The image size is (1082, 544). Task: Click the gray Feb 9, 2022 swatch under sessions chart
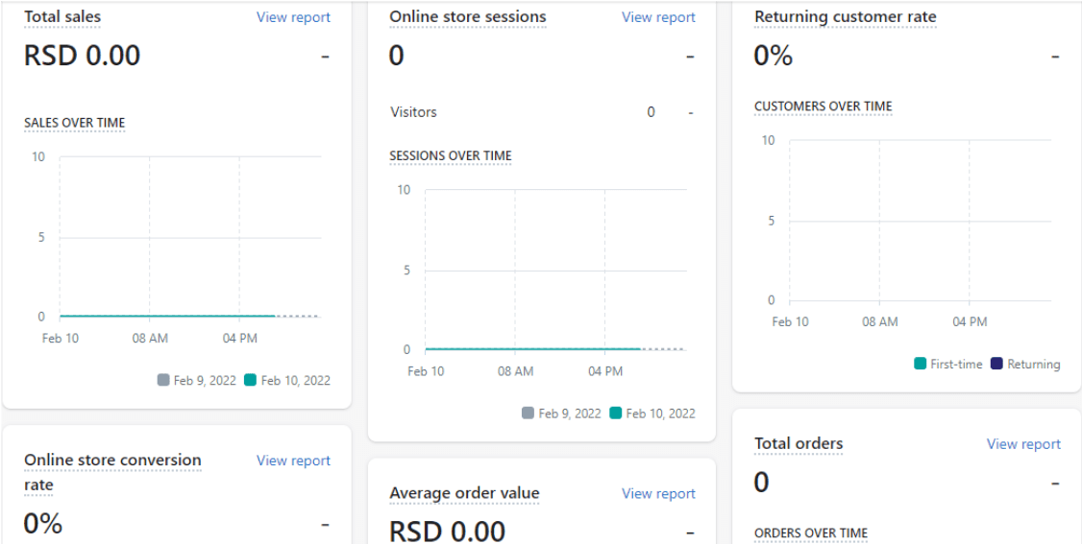[528, 414]
